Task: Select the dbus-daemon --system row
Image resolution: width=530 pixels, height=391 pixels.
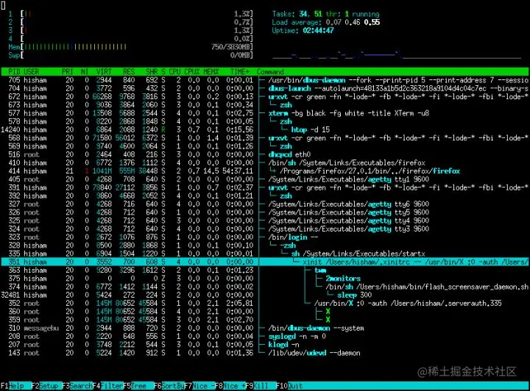Action: coord(265,328)
